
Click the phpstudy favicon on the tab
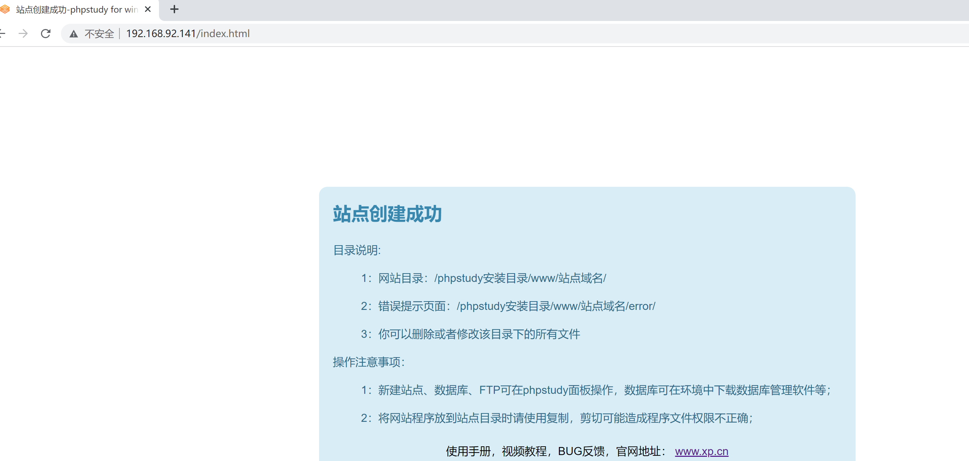5,9
